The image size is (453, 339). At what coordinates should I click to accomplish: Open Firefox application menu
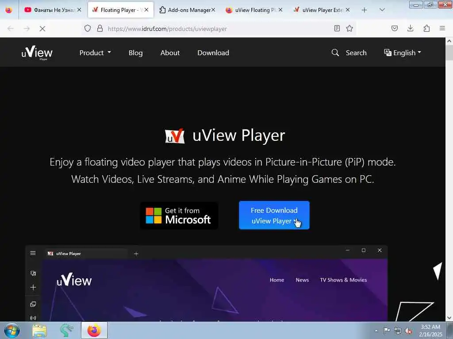coord(442,28)
